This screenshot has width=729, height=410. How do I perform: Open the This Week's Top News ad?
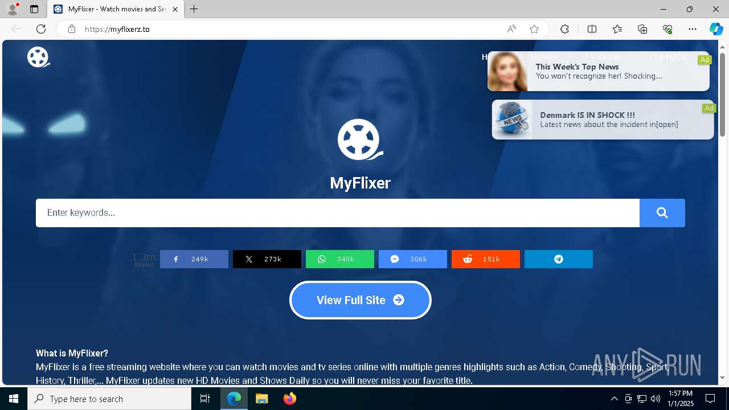click(599, 71)
